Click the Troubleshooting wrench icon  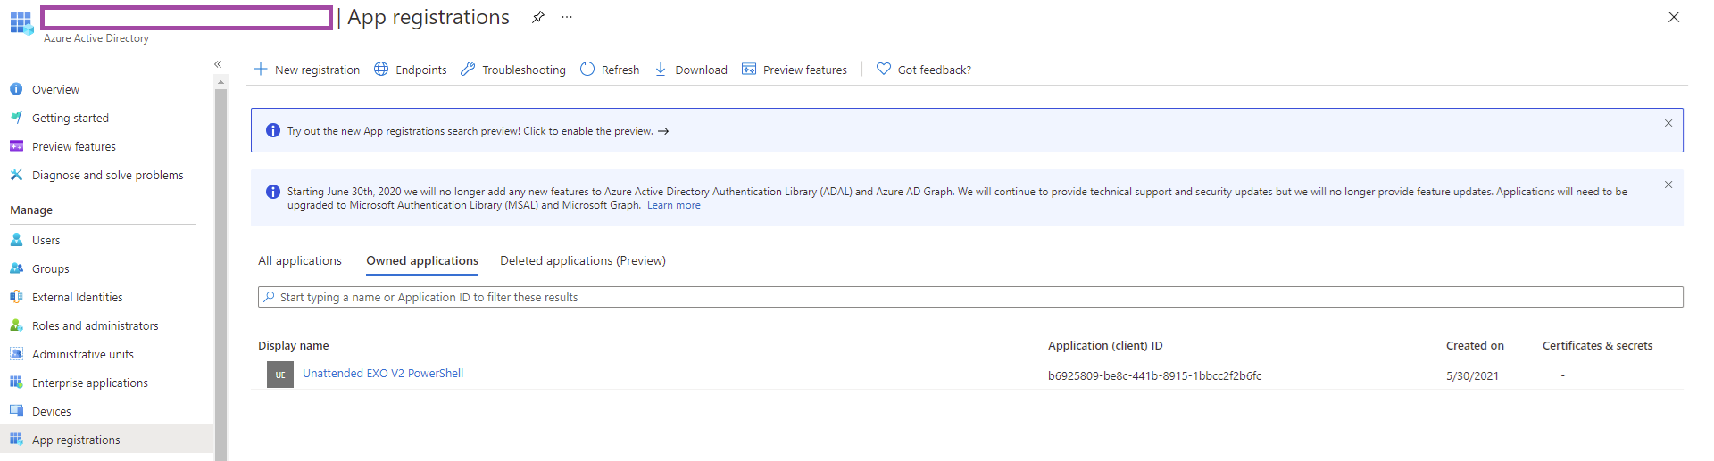coord(468,69)
